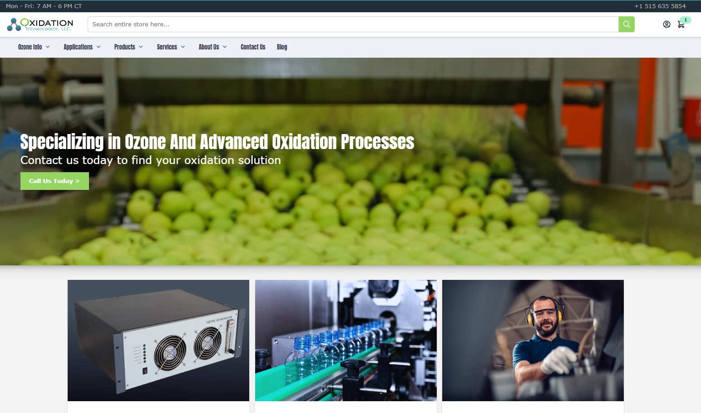Image resolution: width=701 pixels, height=413 pixels.
Task: Click the Mon - Fri business hours text
Action: 44,6
